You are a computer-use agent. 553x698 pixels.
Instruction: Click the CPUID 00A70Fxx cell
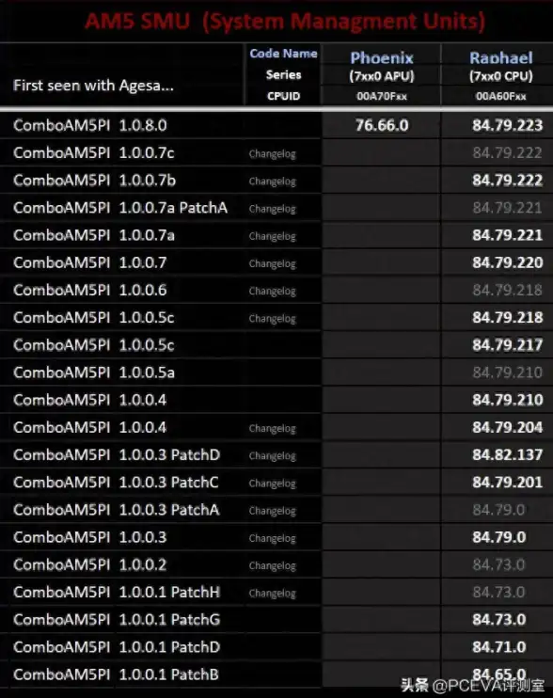(382, 96)
